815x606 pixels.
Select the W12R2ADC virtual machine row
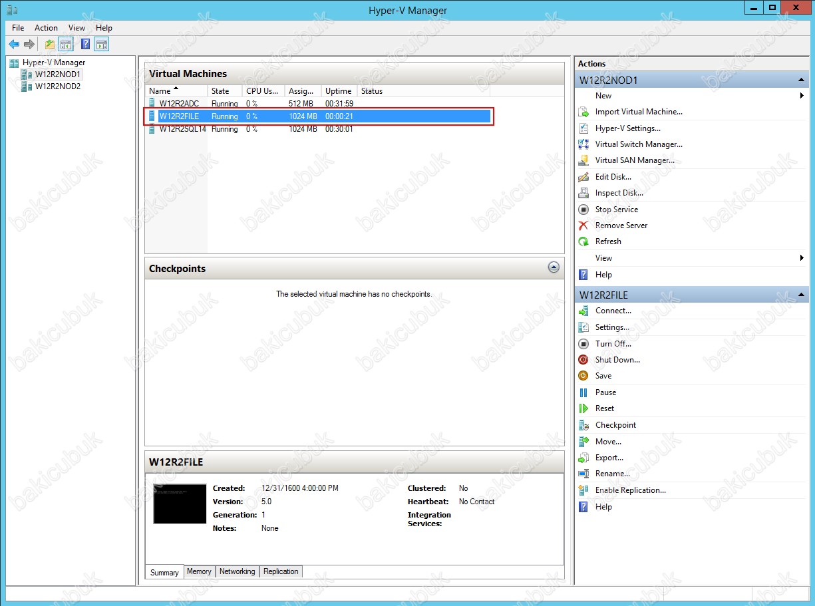(x=318, y=104)
